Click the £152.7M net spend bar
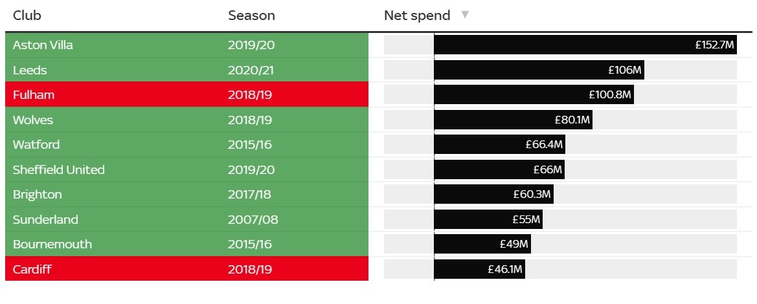Screen dimensions: 757x304 [x=585, y=45]
